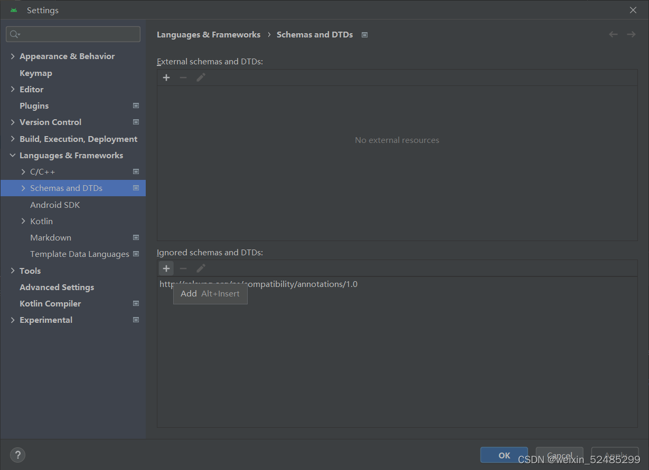Click the Languages & Frameworks breadcrumb

208,34
